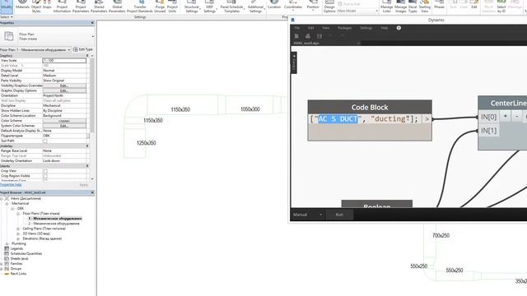Open Project Units settings
The image size is (527, 296).
click(172, 6)
